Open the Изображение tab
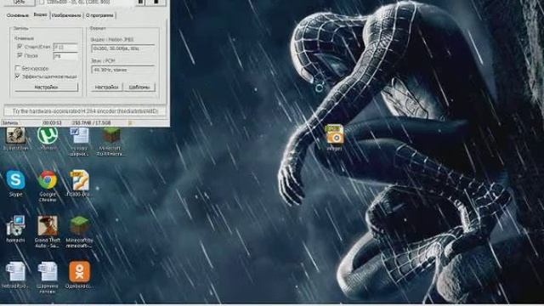Screen dimensions: 544x306 coord(66,15)
